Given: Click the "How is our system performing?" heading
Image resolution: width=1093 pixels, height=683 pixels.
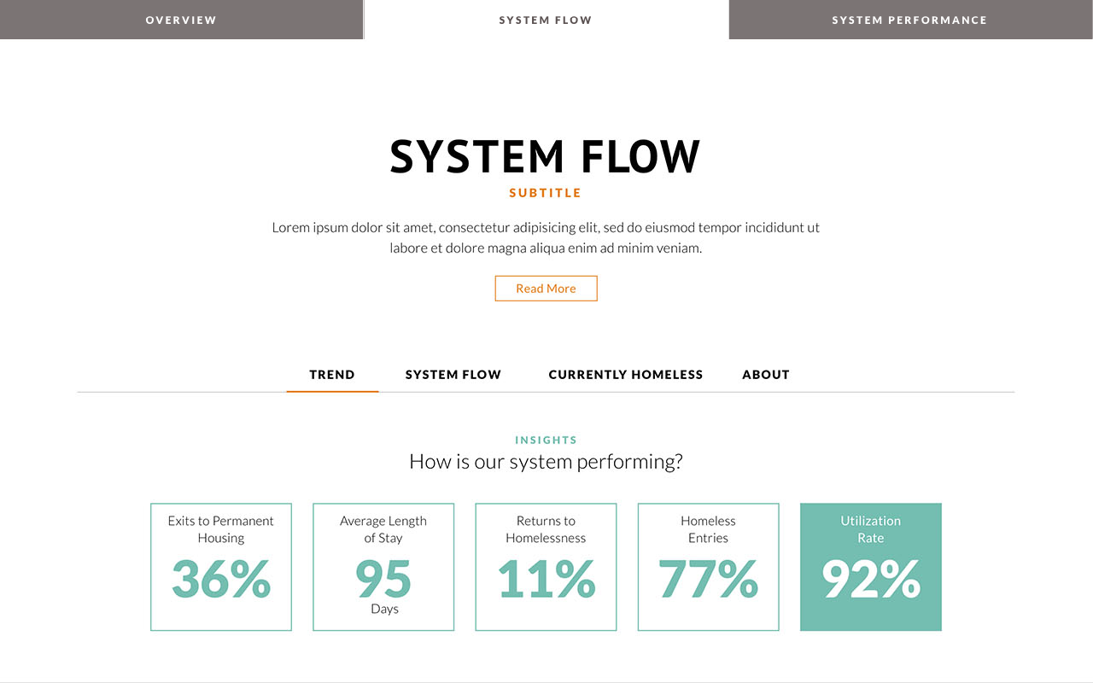Looking at the screenshot, I should 546,462.
